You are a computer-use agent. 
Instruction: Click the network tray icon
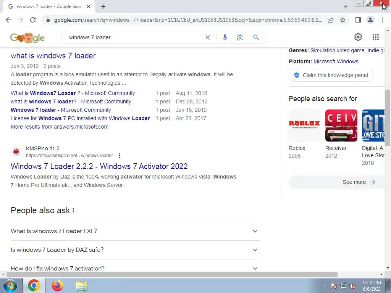pos(343,286)
